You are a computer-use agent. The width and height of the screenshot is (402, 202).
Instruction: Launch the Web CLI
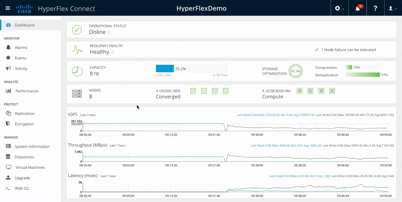pos(22,188)
